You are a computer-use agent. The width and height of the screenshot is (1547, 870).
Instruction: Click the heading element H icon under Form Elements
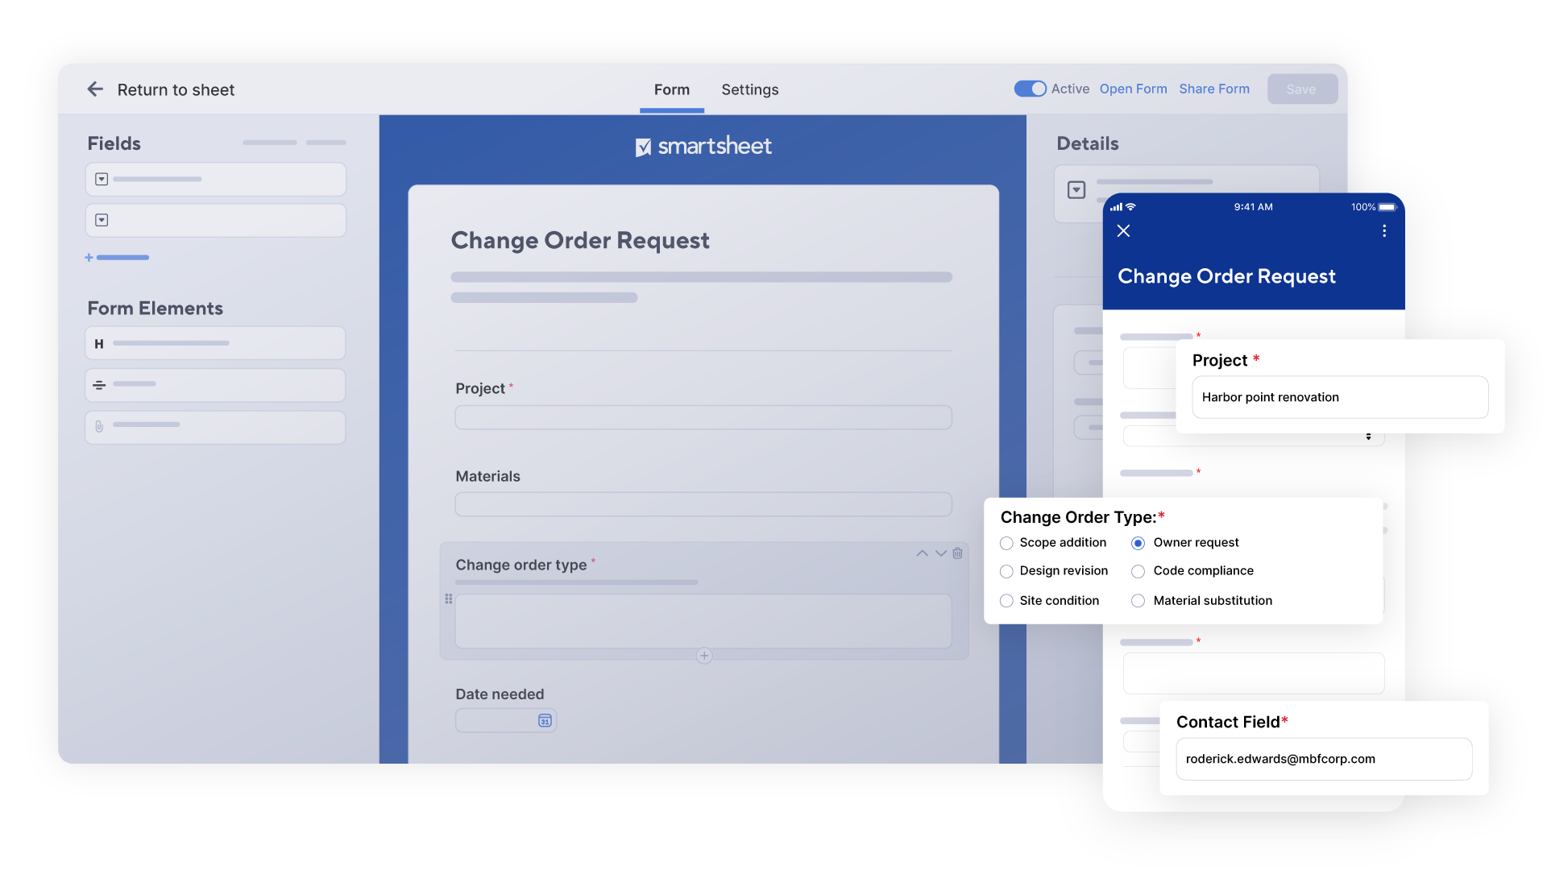click(99, 344)
